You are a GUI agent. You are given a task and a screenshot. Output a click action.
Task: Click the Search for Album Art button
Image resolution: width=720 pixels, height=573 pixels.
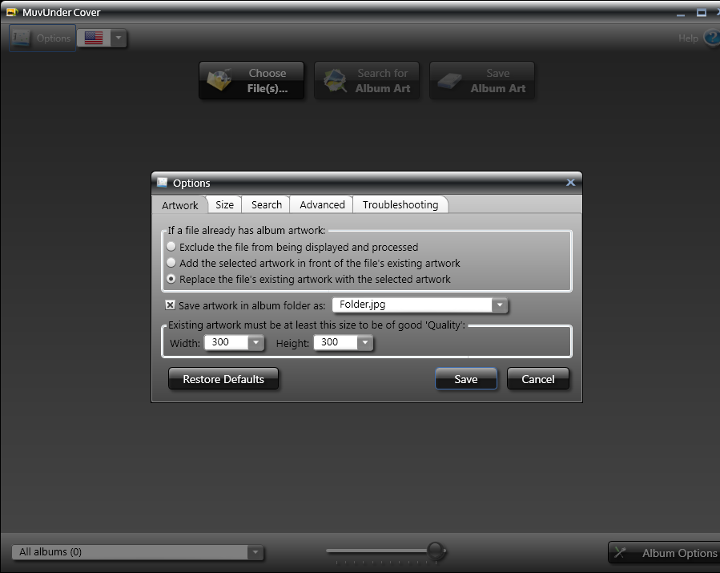[x=368, y=80]
